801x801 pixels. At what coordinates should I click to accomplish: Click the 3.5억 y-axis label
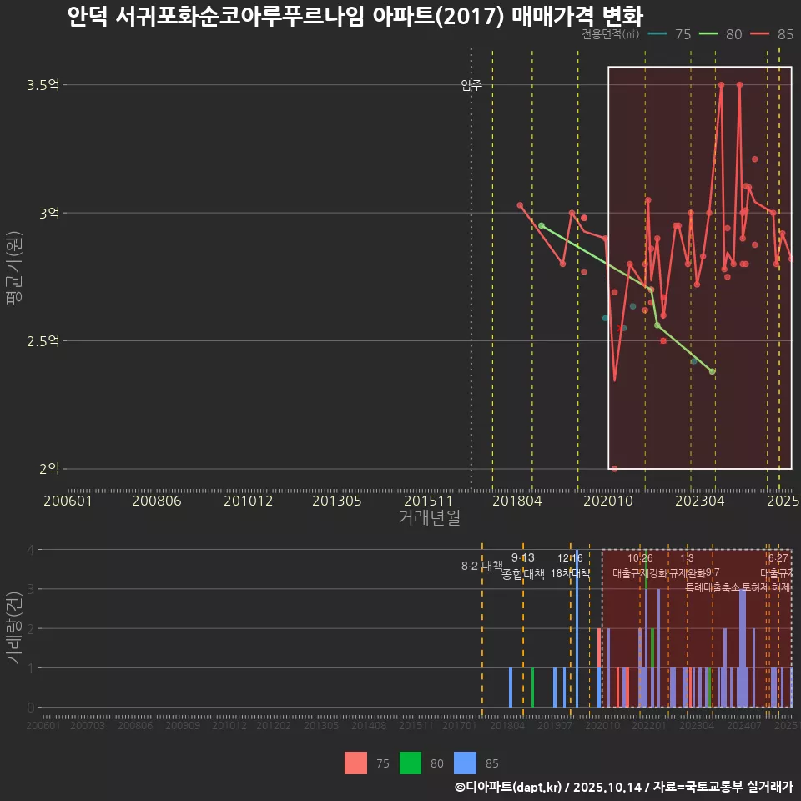coord(43,85)
